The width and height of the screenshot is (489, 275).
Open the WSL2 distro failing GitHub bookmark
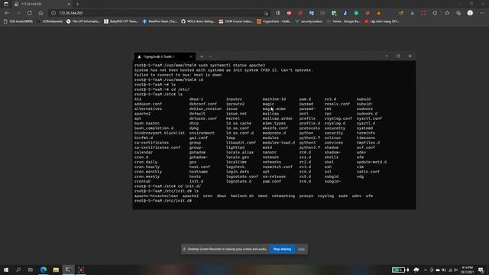198,21
